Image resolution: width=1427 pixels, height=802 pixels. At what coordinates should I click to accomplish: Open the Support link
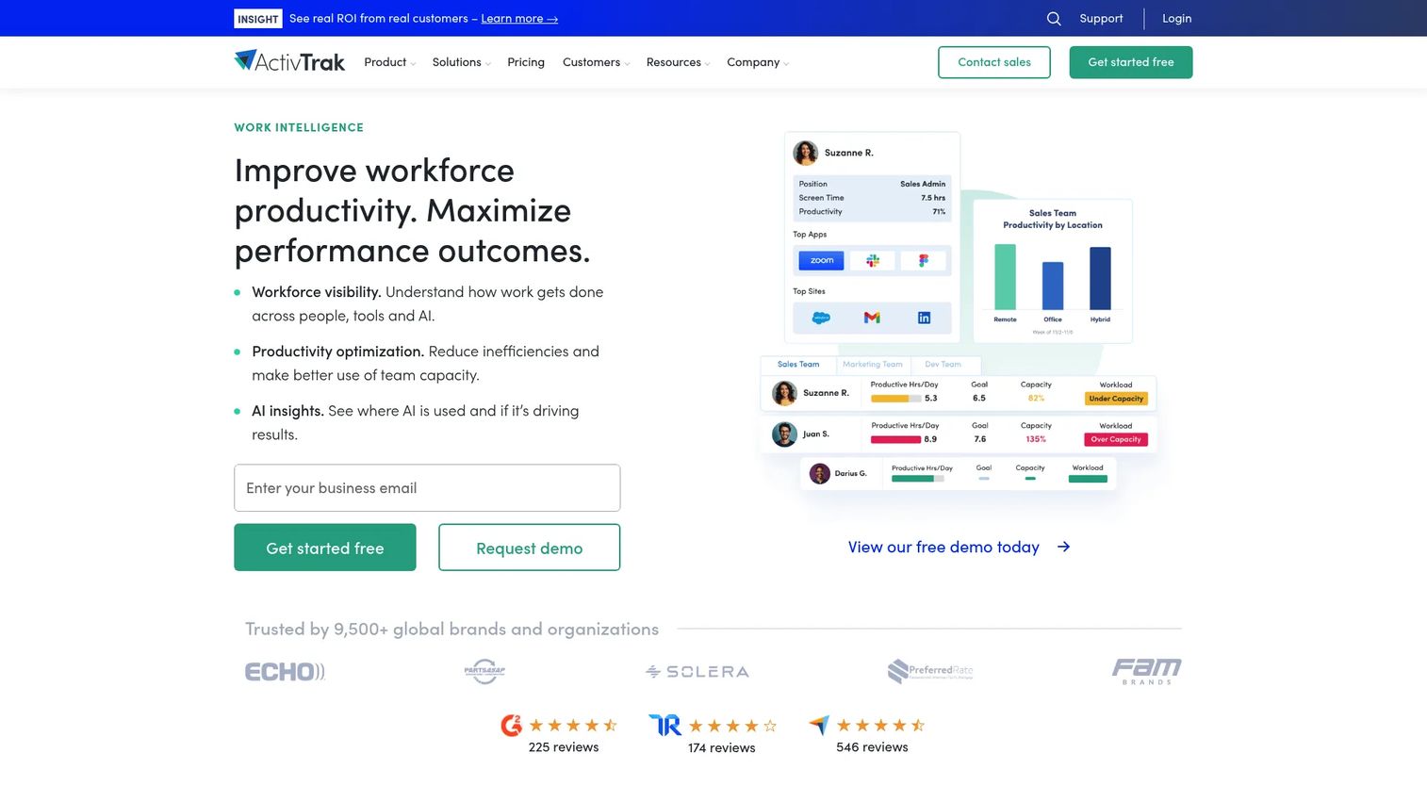coord(1101,19)
